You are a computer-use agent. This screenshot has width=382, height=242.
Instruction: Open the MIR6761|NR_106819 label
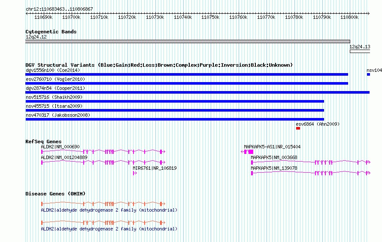click(155, 168)
